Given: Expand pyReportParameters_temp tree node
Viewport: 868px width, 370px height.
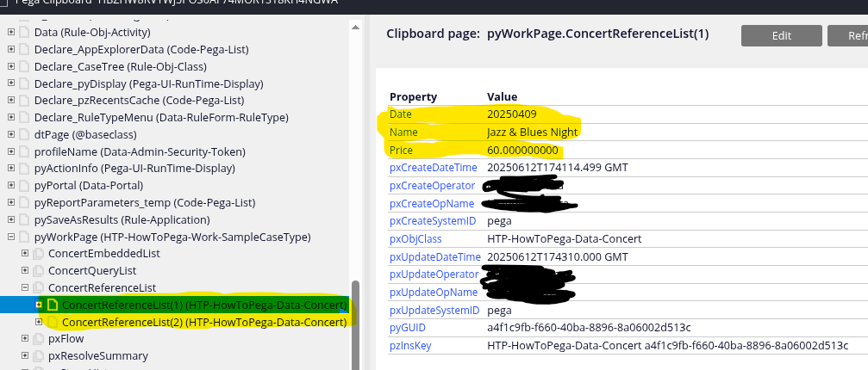Looking at the screenshot, I should (11, 203).
